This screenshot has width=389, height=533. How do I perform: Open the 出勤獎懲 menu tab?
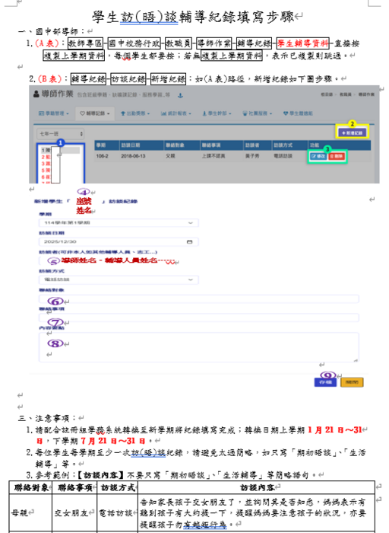pos(135,113)
